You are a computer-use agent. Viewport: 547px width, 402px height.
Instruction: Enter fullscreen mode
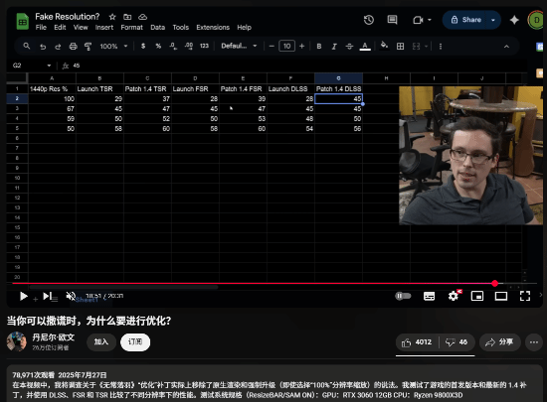coord(525,296)
